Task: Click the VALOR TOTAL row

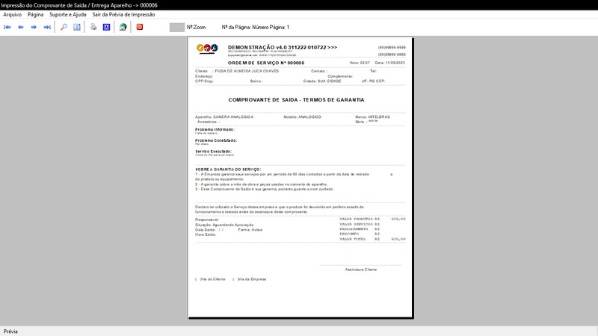Action: [372, 239]
